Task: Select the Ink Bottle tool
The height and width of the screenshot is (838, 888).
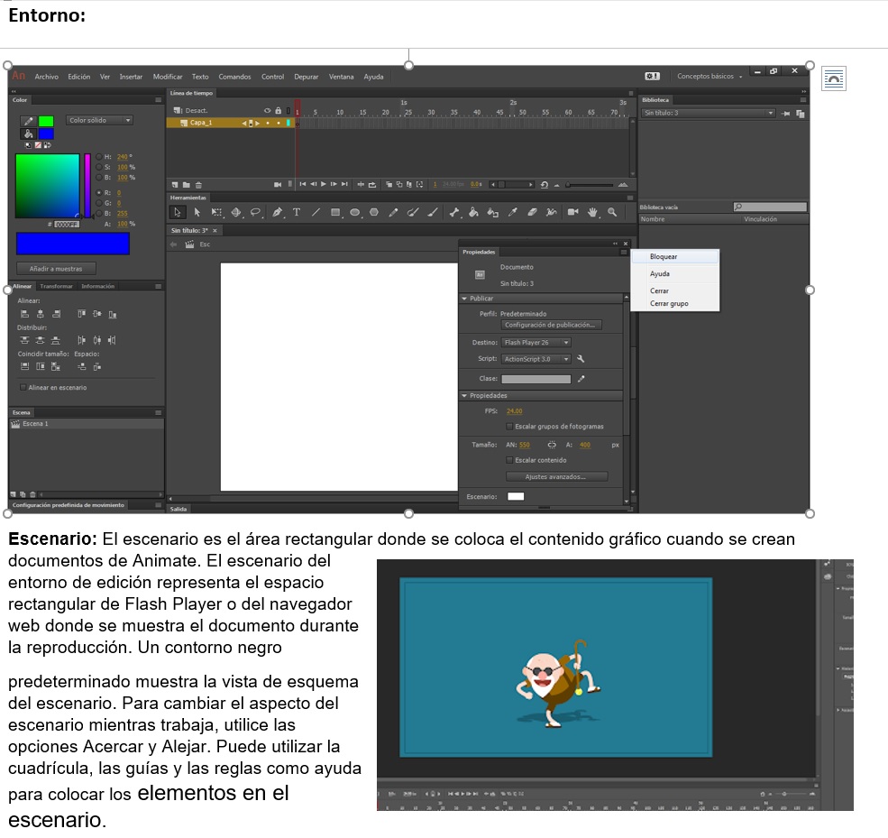Action: click(x=493, y=213)
